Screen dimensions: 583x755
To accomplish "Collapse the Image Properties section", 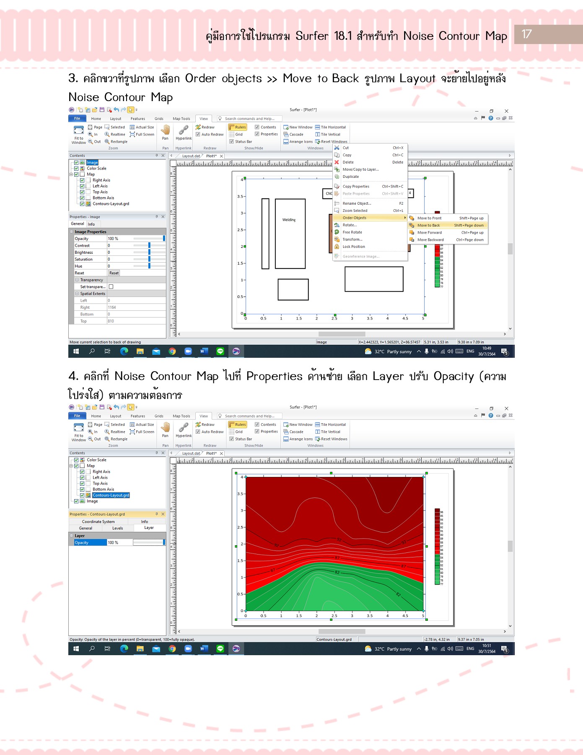I will (x=72, y=232).
